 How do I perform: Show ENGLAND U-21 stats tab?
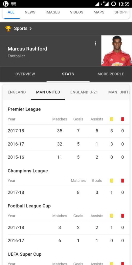pyautogui.click(x=84, y=92)
